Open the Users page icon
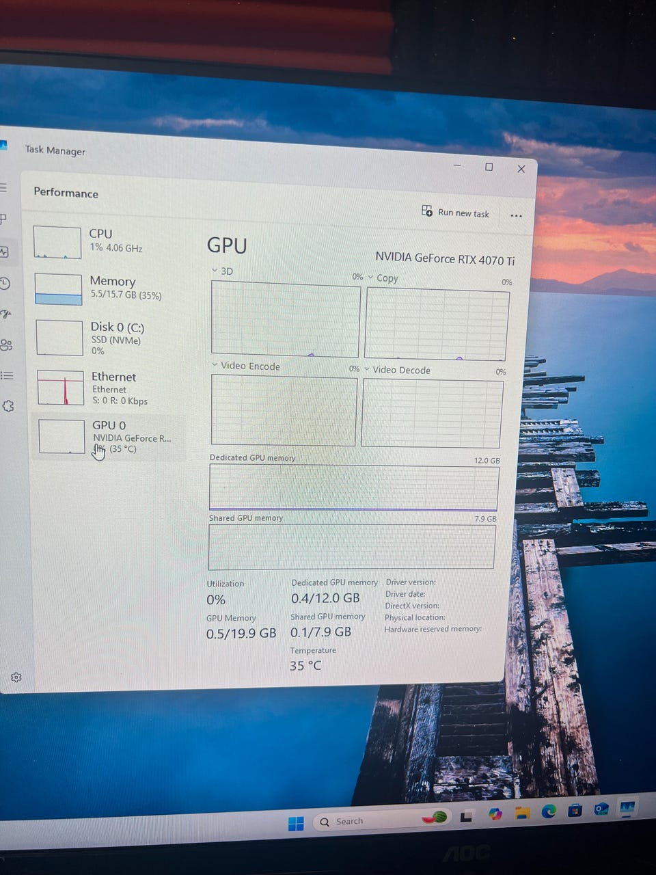 coord(6,345)
